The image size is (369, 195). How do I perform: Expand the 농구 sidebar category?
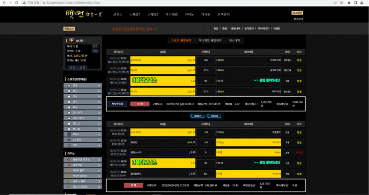[x=99, y=101]
